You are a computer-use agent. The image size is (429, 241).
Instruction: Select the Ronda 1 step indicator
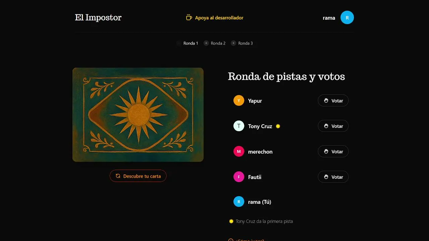click(x=187, y=43)
